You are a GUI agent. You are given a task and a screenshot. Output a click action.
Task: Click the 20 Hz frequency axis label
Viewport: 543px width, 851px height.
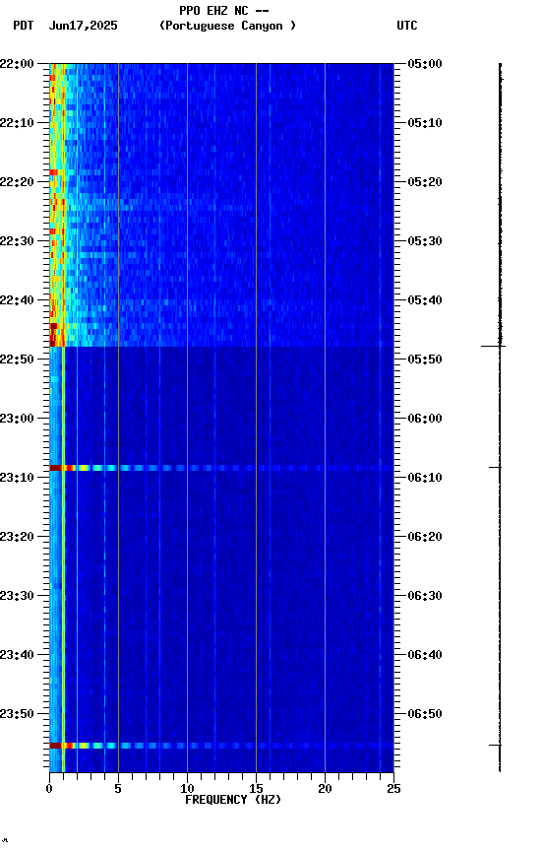[x=325, y=789]
